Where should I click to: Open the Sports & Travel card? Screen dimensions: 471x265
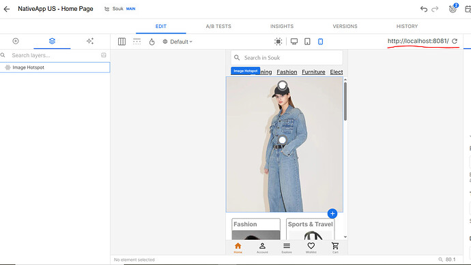311,229
